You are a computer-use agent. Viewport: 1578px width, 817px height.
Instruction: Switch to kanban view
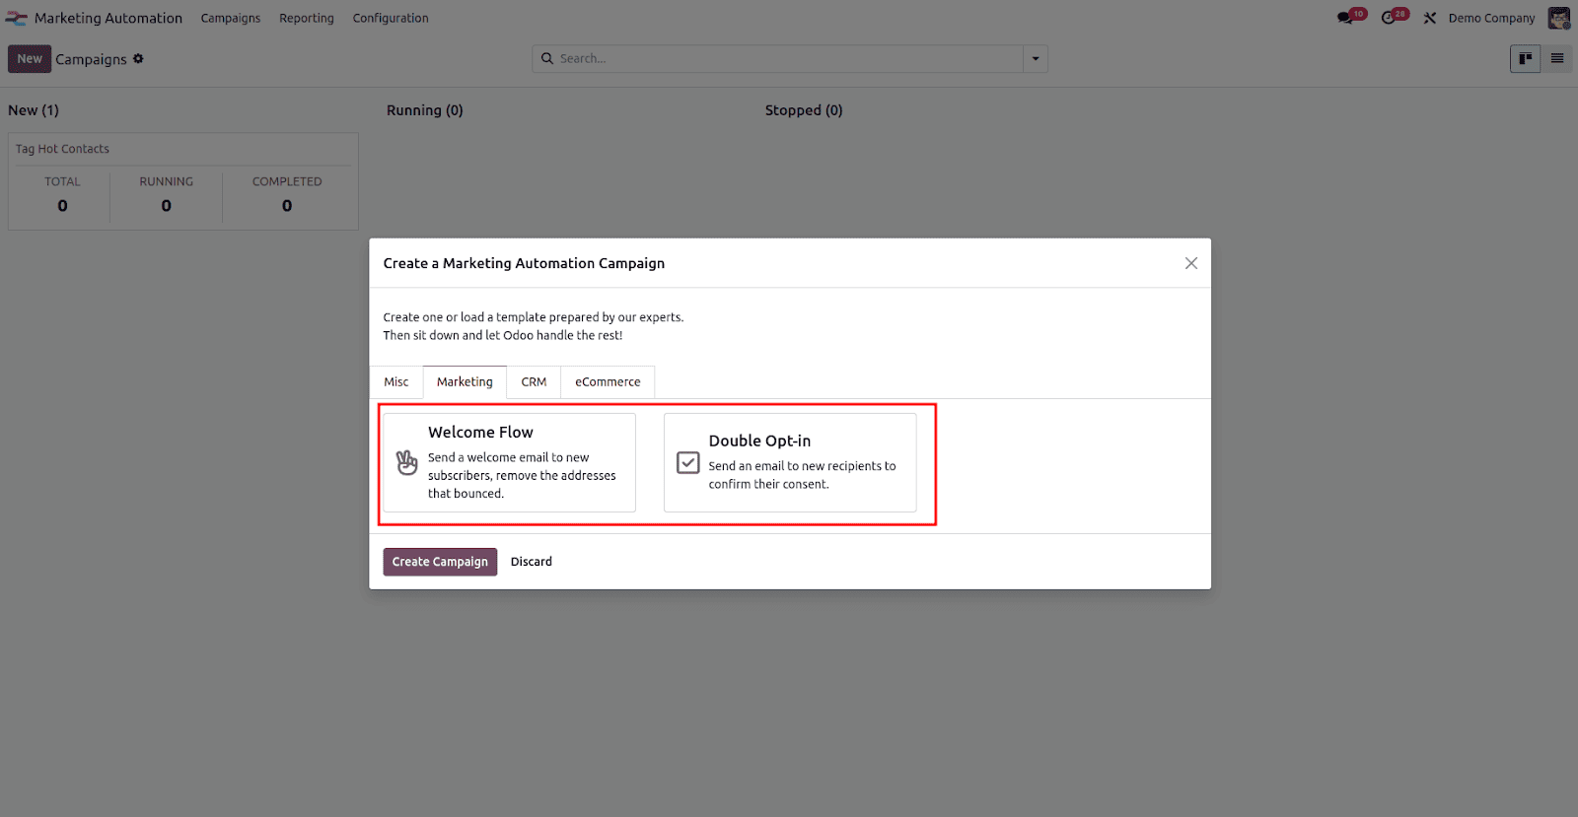tap(1525, 59)
